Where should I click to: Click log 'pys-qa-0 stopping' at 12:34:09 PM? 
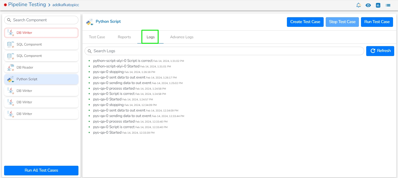[125, 105]
